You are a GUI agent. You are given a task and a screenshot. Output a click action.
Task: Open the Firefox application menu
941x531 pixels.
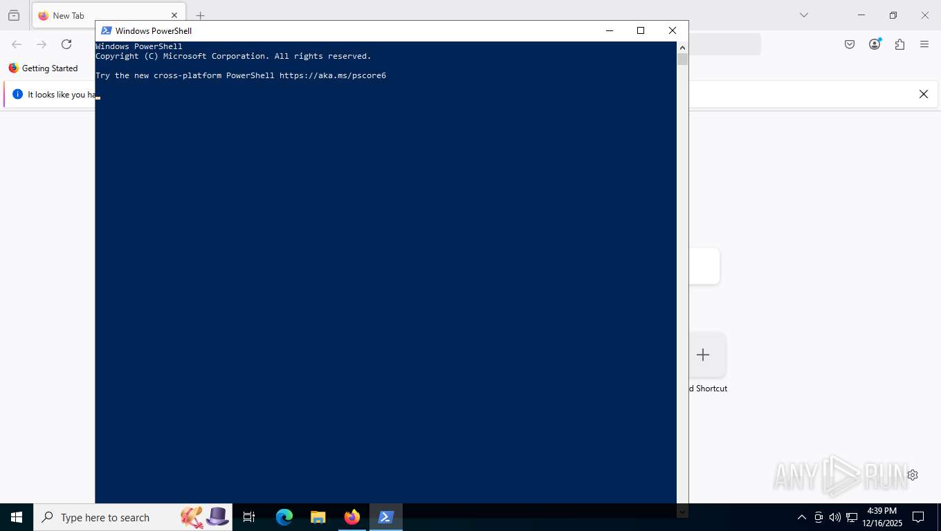924,44
